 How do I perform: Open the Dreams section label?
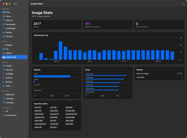[x=9, y=45]
